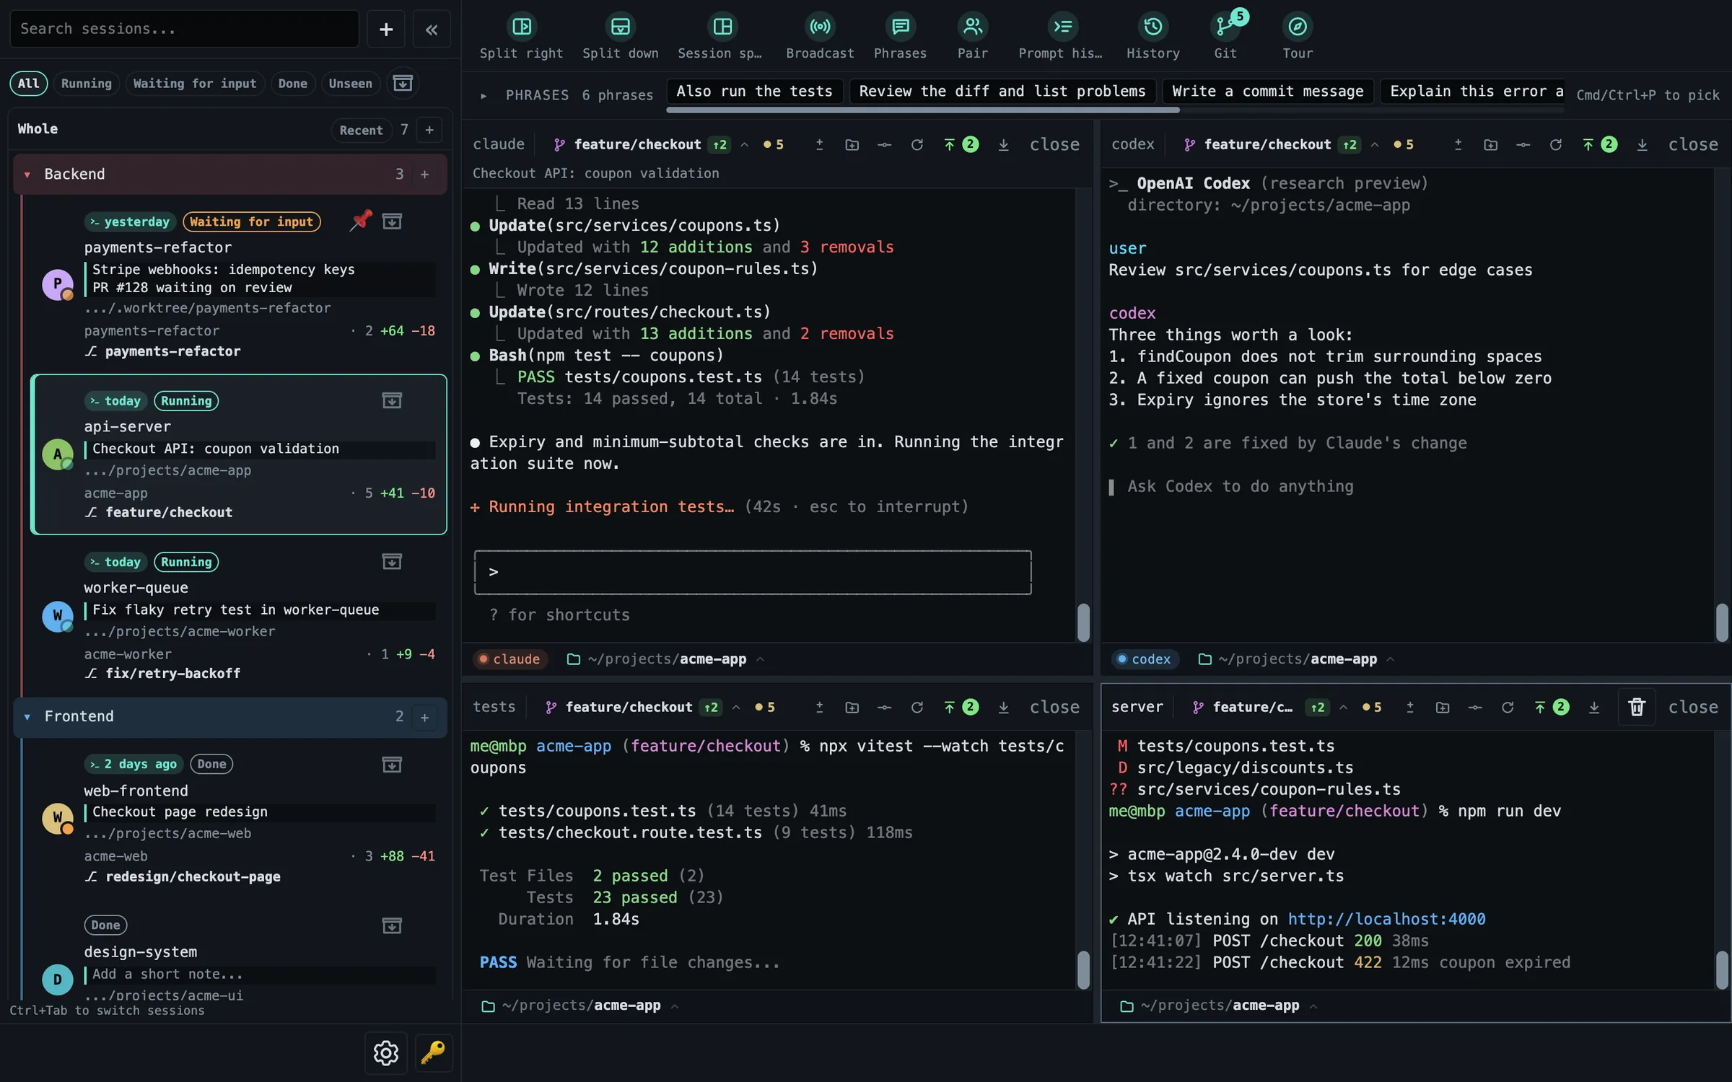This screenshot has width=1732, height=1082.
Task: Refresh git status in claude pane header
Action: click(917, 145)
